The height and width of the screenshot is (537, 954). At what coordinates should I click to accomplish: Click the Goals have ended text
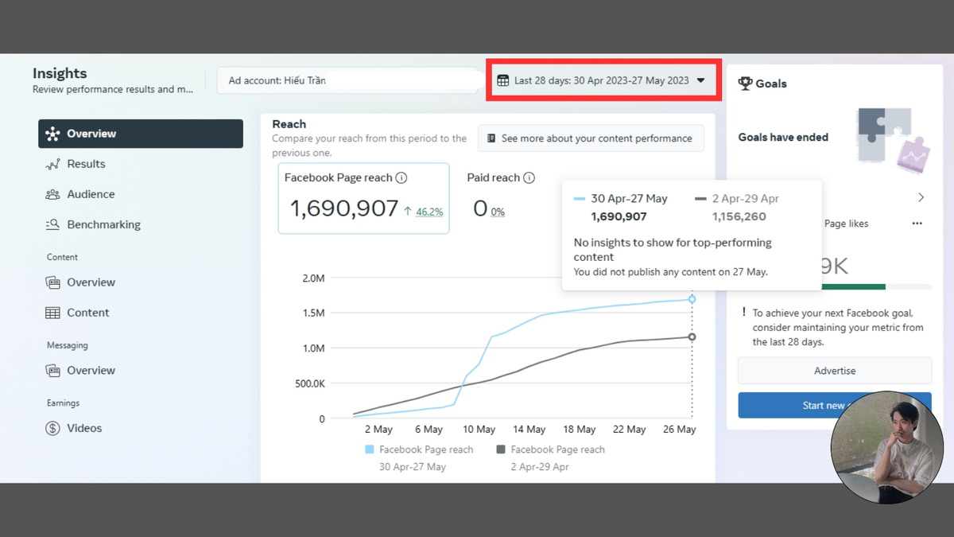tap(783, 137)
